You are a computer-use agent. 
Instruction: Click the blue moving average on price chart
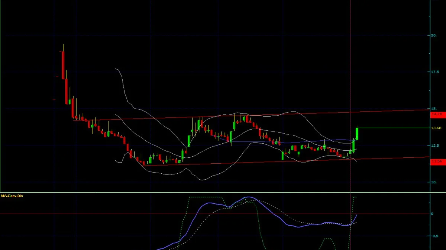(290, 142)
